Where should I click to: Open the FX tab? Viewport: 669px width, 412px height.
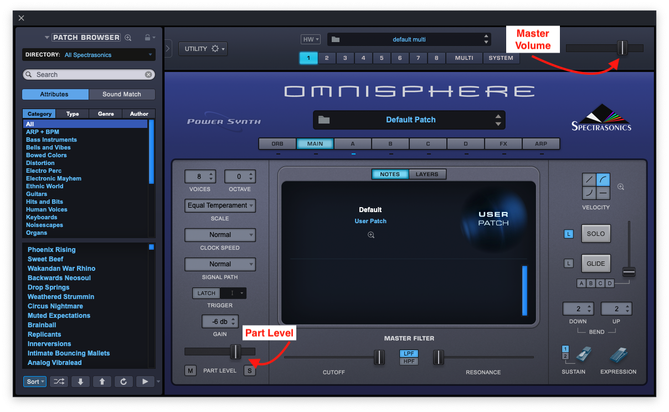click(503, 144)
